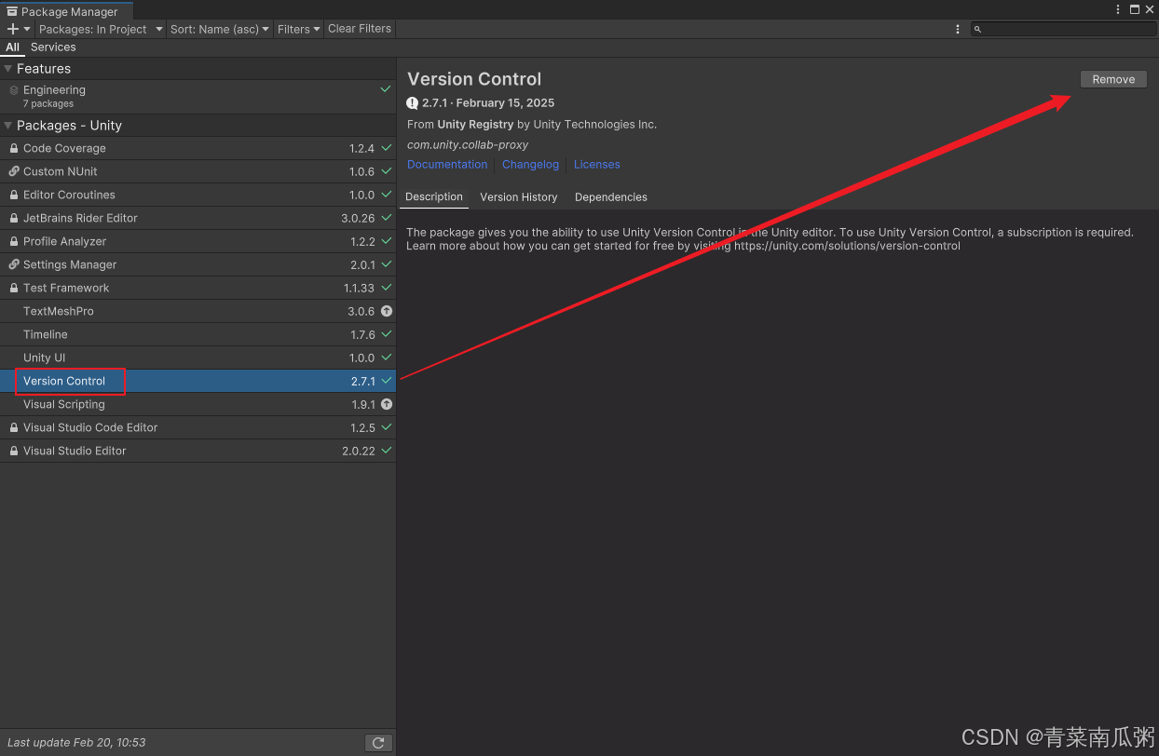The height and width of the screenshot is (756, 1159).
Task: Select the Visual Scripting package
Action: click(x=198, y=404)
